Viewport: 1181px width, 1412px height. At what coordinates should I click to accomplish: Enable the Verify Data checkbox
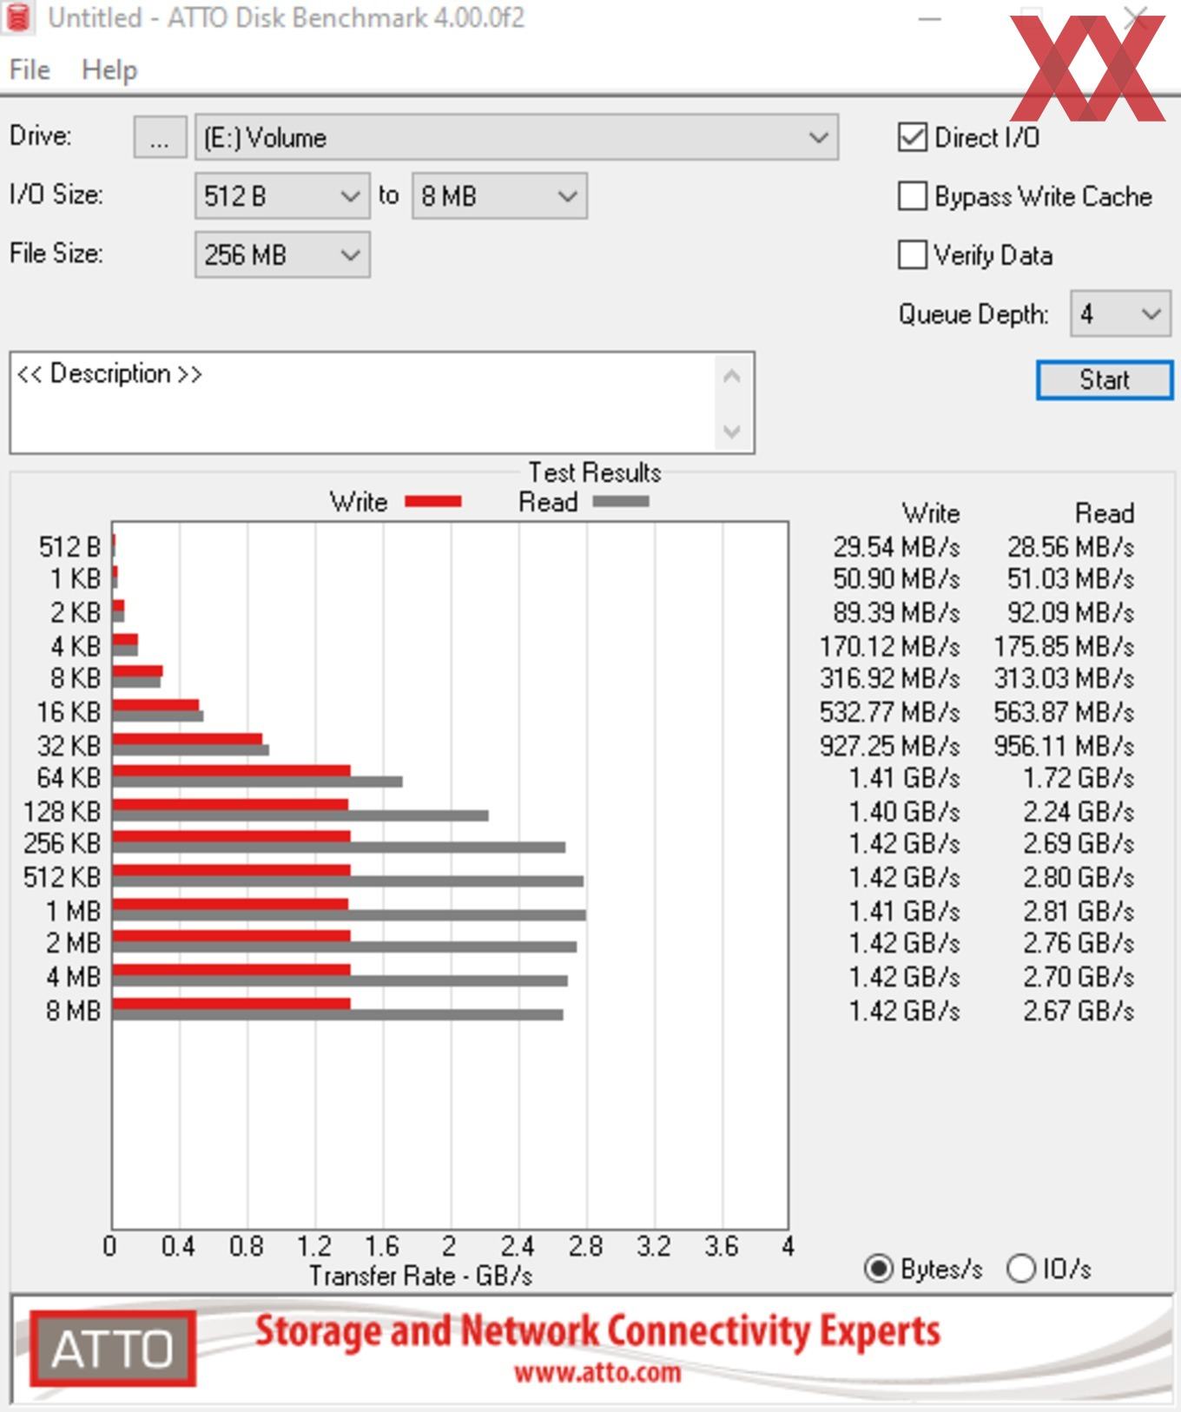[x=912, y=255]
